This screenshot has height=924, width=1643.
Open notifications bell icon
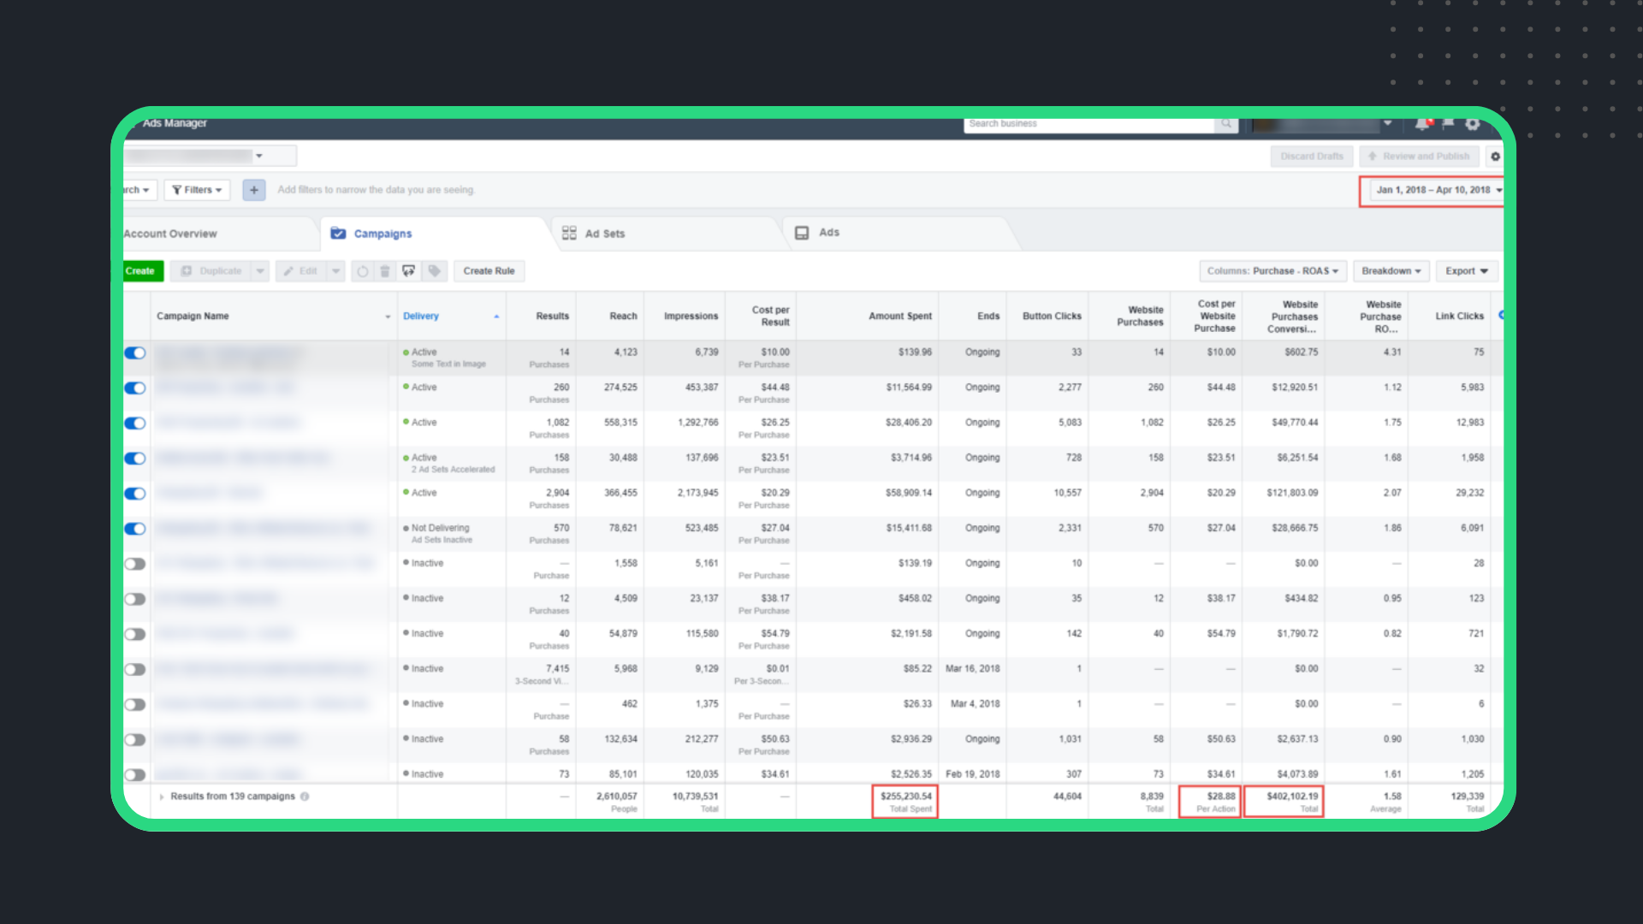[1421, 125]
